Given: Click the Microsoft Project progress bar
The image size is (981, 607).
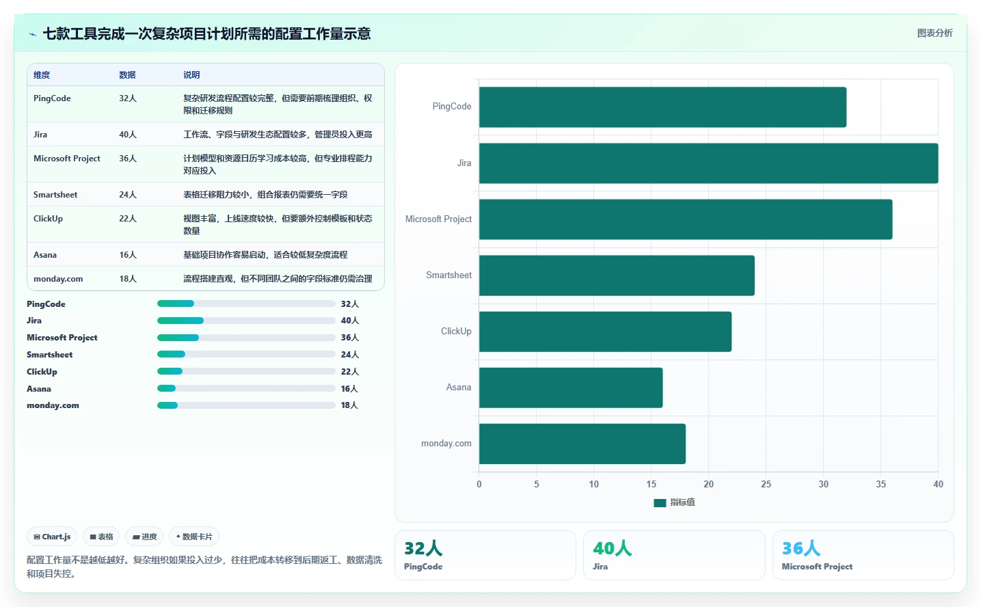Looking at the screenshot, I should coord(246,338).
